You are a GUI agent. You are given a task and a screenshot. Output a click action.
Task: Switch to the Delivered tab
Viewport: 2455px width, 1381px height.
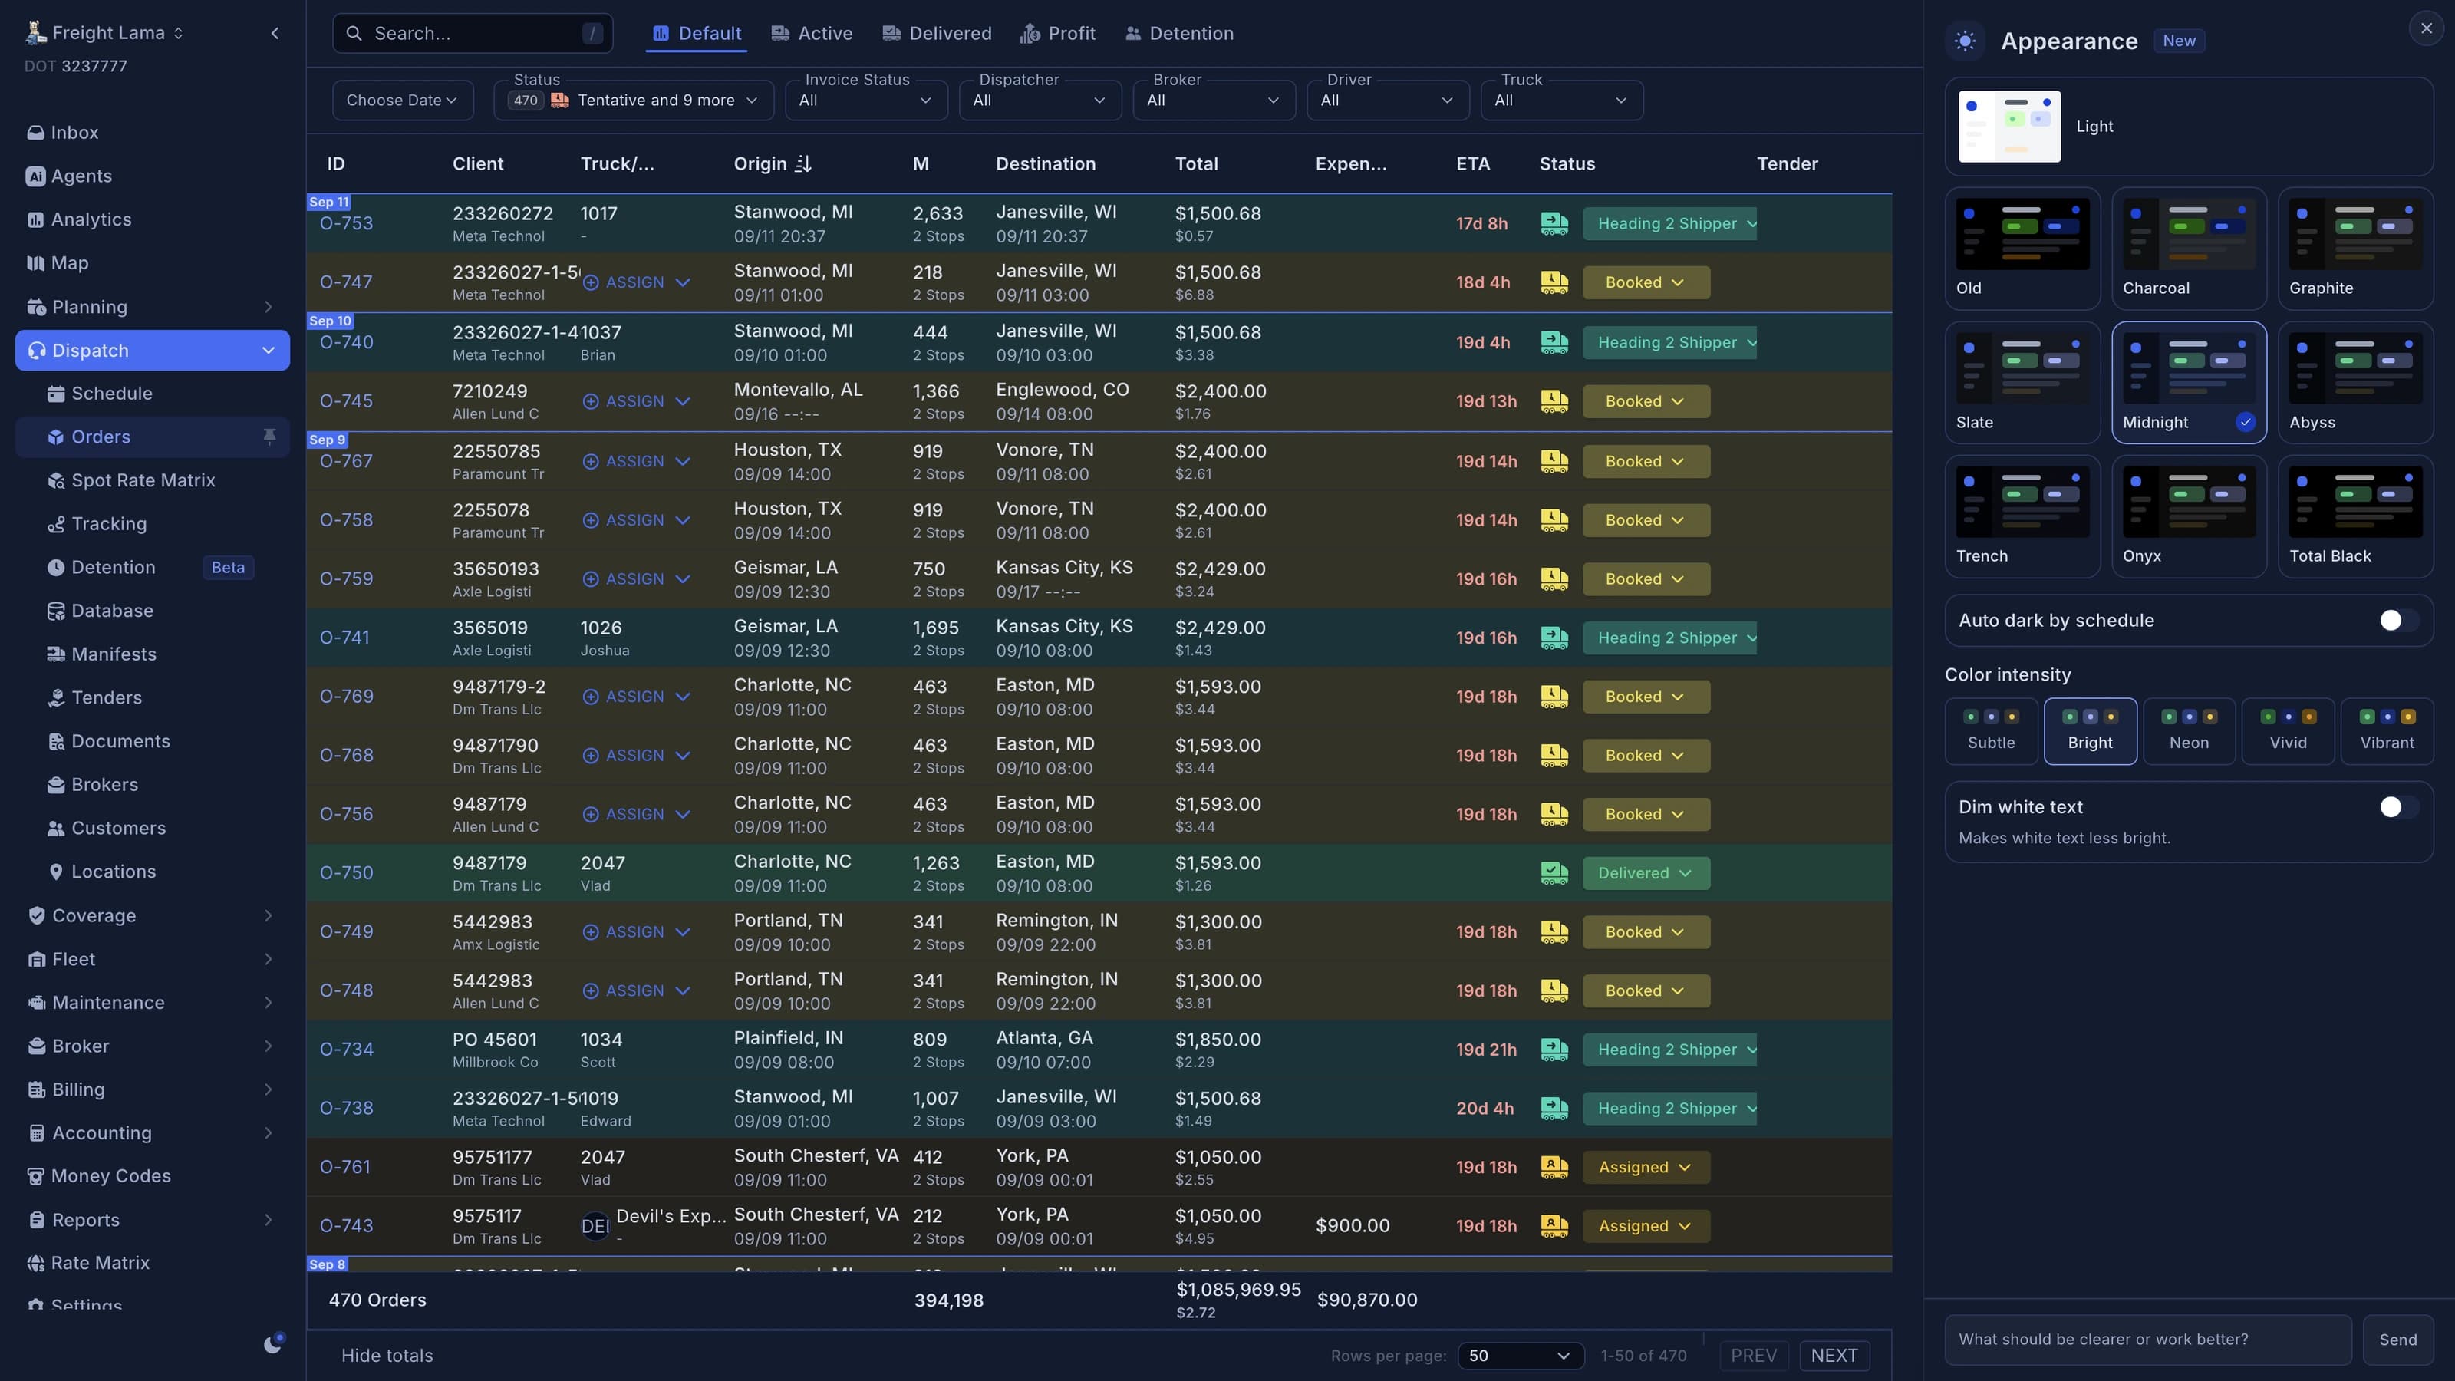point(937,33)
